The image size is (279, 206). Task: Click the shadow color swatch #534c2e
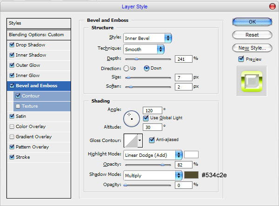[191, 175]
